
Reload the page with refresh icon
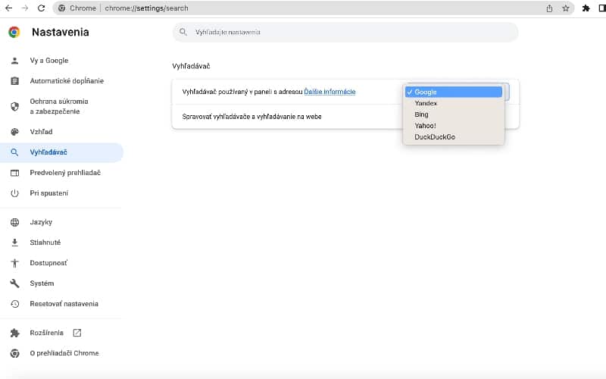tap(42, 8)
